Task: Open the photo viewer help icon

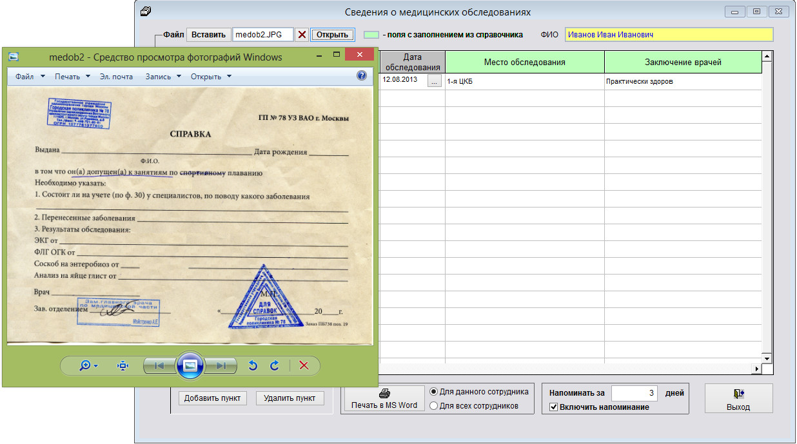Action: (362, 76)
